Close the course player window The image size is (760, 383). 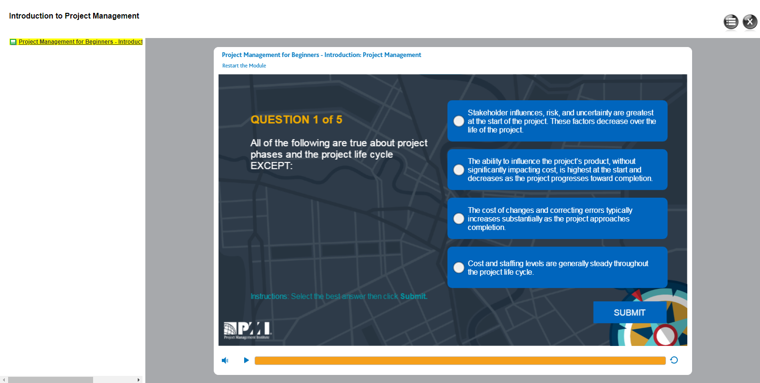point(750,21)
